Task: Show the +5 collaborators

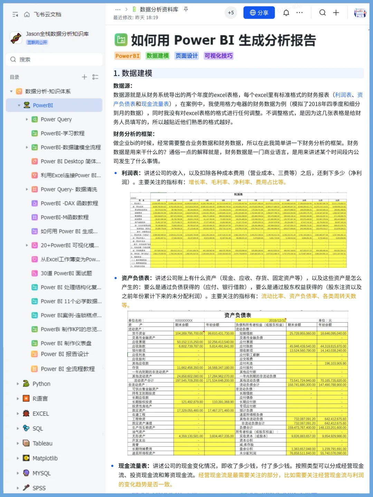Action: (231, 13)
